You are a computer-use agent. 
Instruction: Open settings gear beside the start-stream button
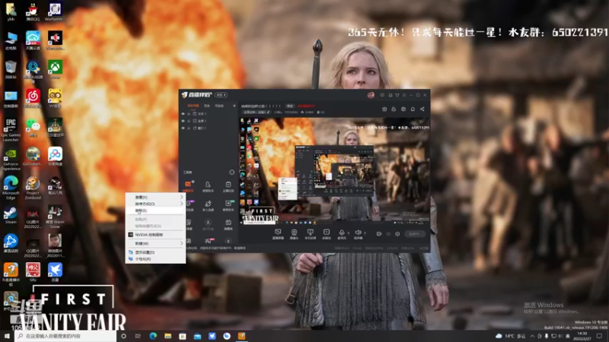tap(397, 234)
